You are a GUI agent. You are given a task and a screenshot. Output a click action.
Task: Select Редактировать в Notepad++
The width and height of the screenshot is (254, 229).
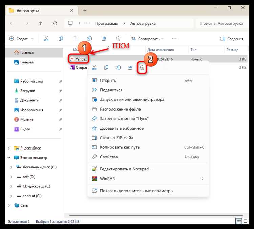(x=148, y=169)
